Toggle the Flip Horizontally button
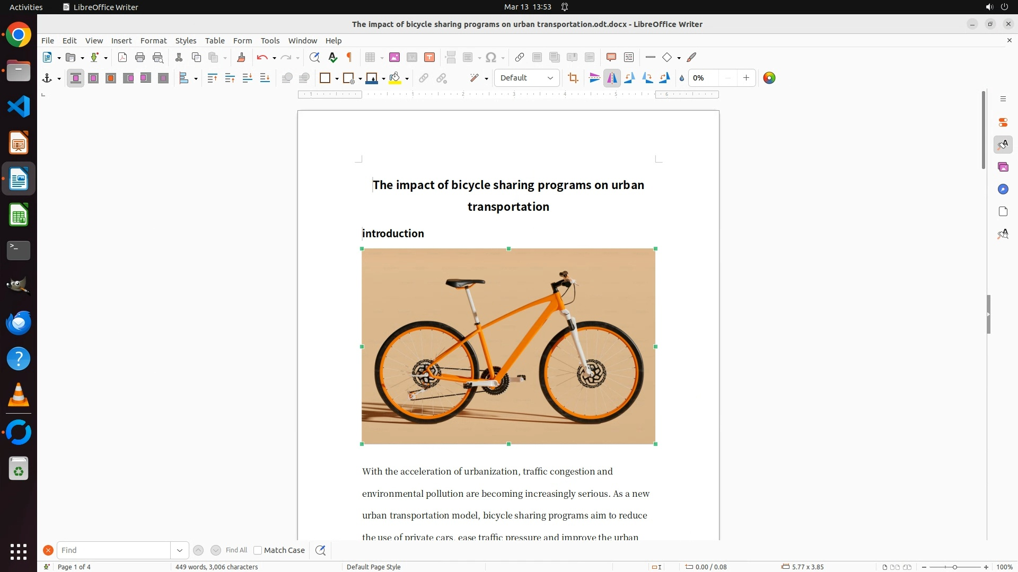This screenshot has height=572, width=1018. tap(612, 78)
